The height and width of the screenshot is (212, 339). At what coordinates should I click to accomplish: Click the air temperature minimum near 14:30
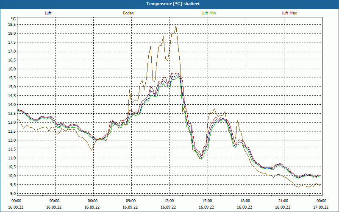click(201, 158)
